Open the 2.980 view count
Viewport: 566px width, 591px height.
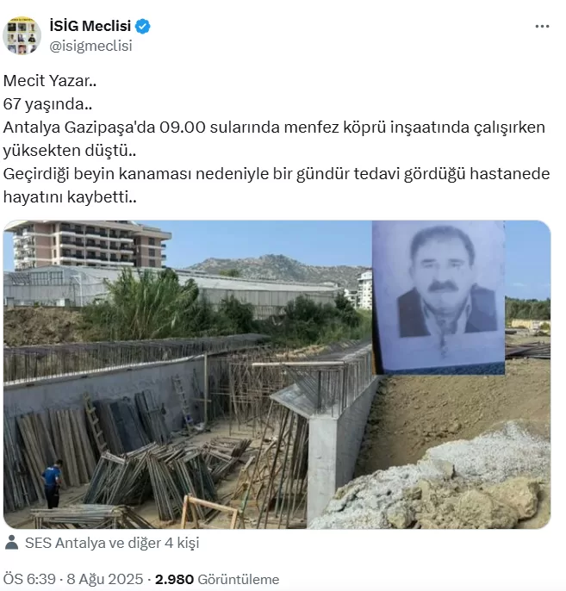point(174,579)
